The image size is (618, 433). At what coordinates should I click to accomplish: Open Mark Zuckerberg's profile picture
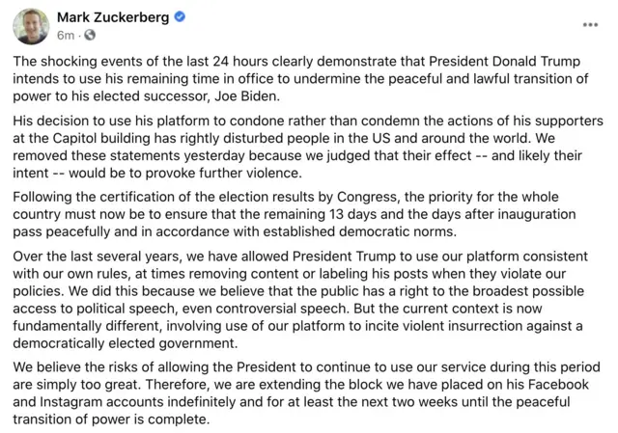[x=30, y=26]
